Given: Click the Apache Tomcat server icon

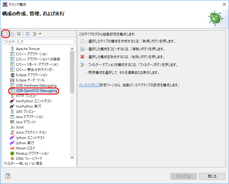Looking at the screenshot, I should (x=12, y=49).
